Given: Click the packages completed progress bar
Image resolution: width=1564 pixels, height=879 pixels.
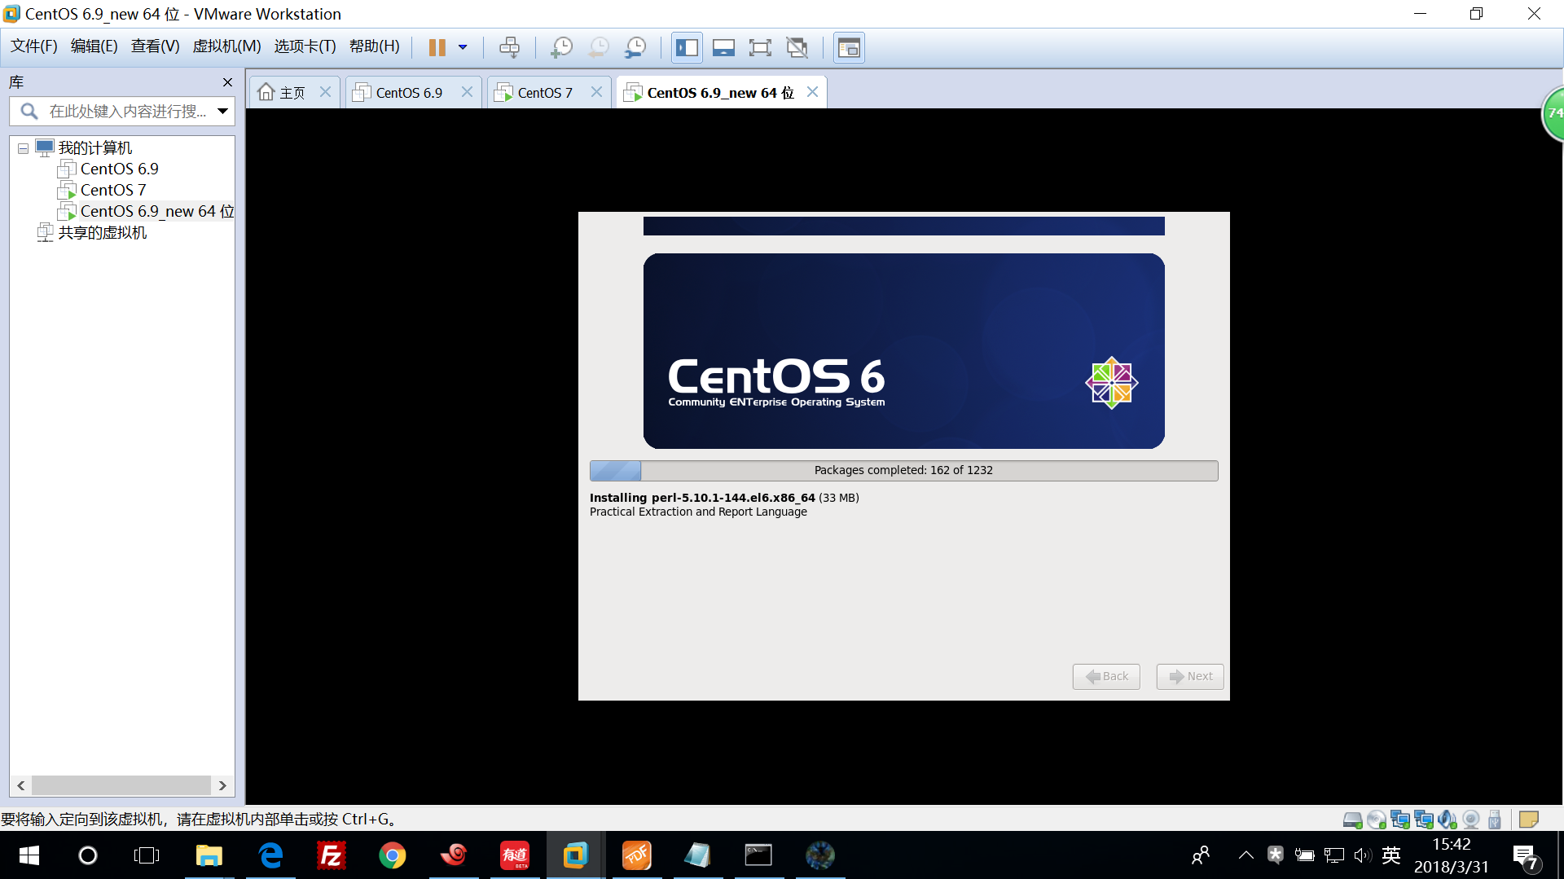Looking at the screenshot, I should tap(903, 470).
